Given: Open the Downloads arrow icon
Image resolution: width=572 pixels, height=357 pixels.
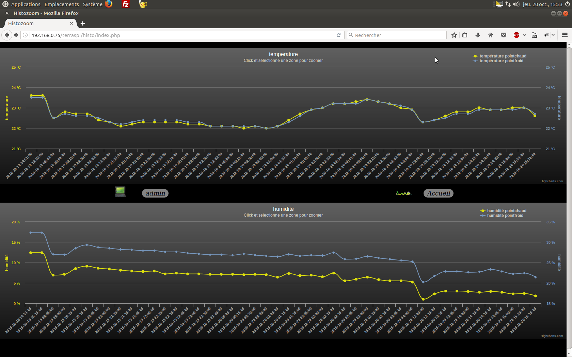Looking at the screenshot, I should pos(478,35).
